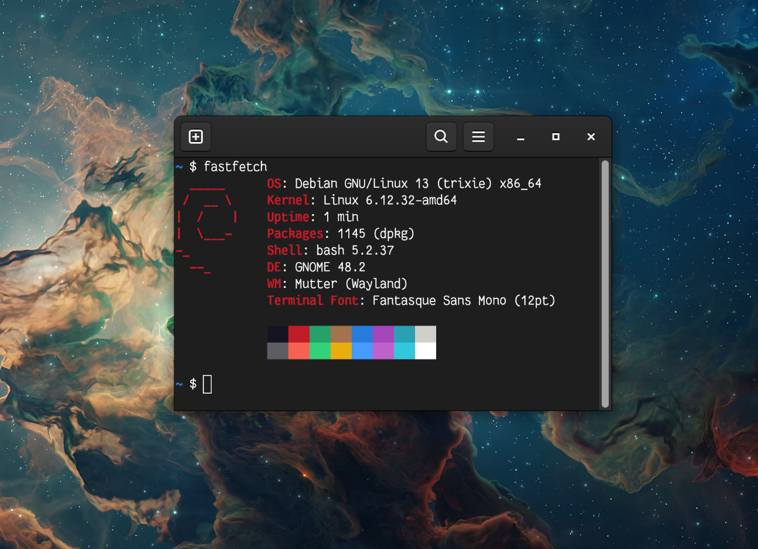
Task: Maximize the terminal window
Action: click(556, 137)
